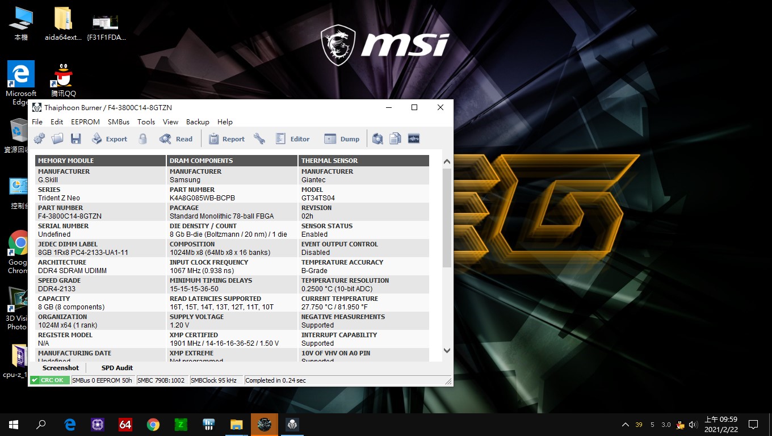Click the floppy disk save icon

point(75,139)
